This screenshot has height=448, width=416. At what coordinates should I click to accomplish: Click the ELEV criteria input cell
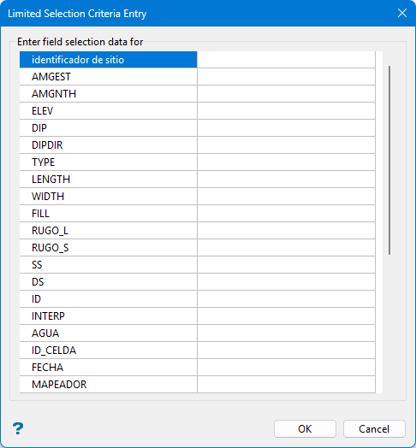[286, 111]
